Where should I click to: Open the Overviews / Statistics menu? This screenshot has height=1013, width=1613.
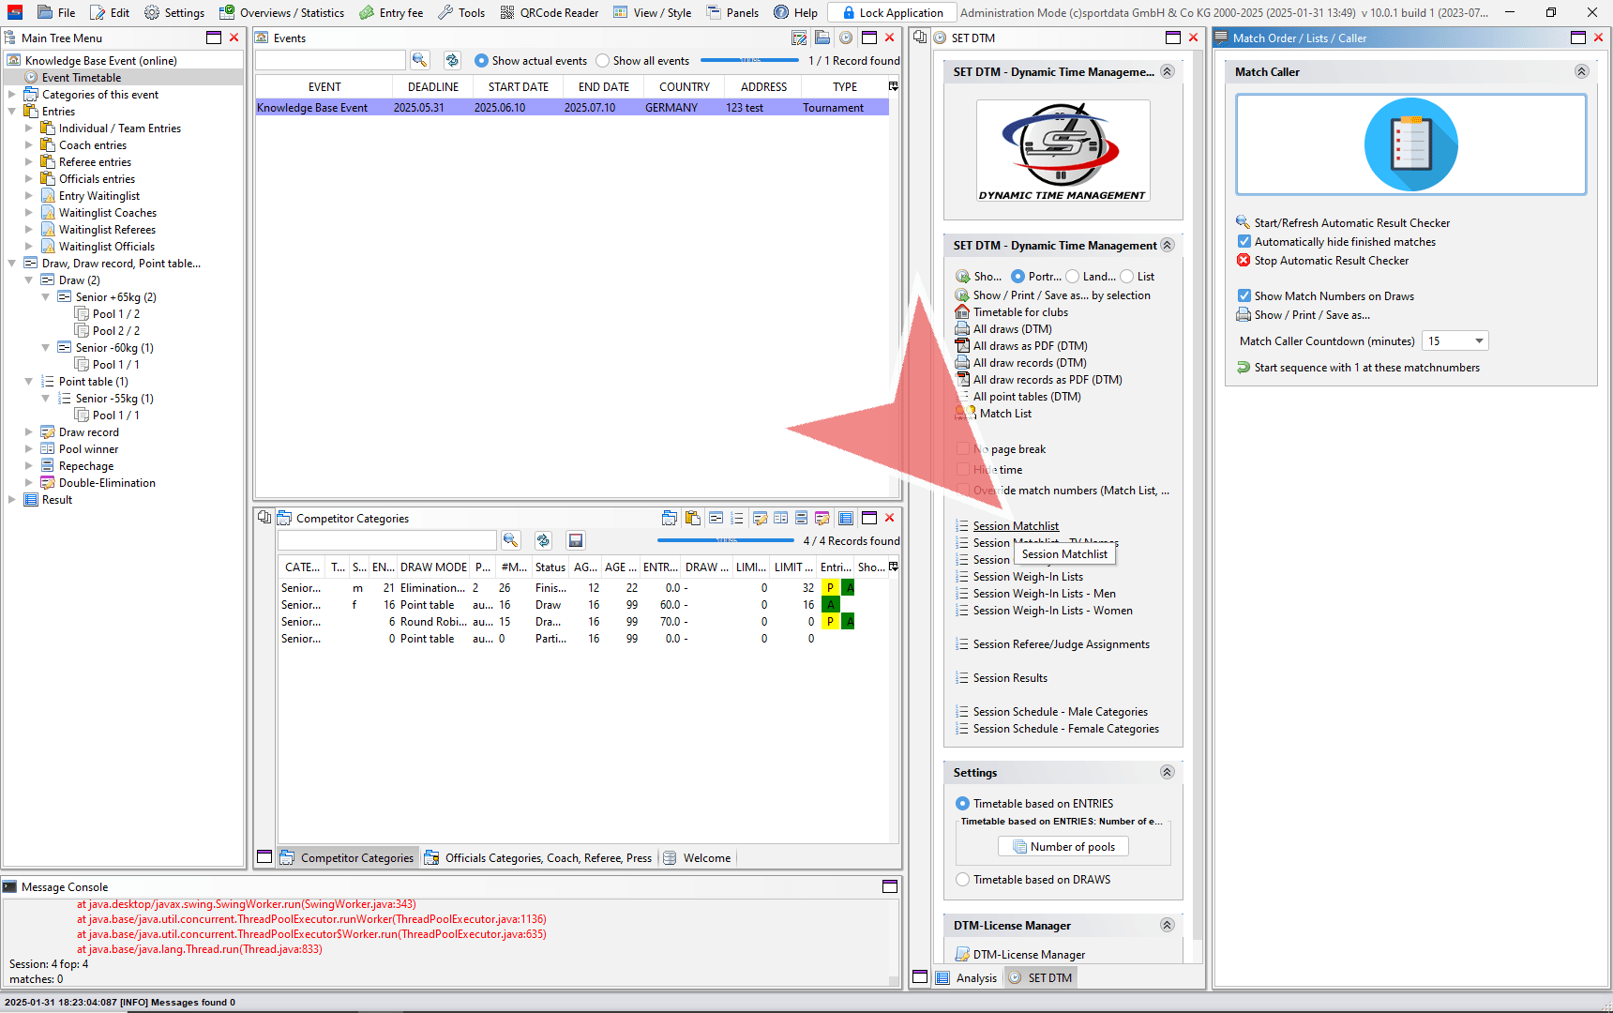[281, 12]
